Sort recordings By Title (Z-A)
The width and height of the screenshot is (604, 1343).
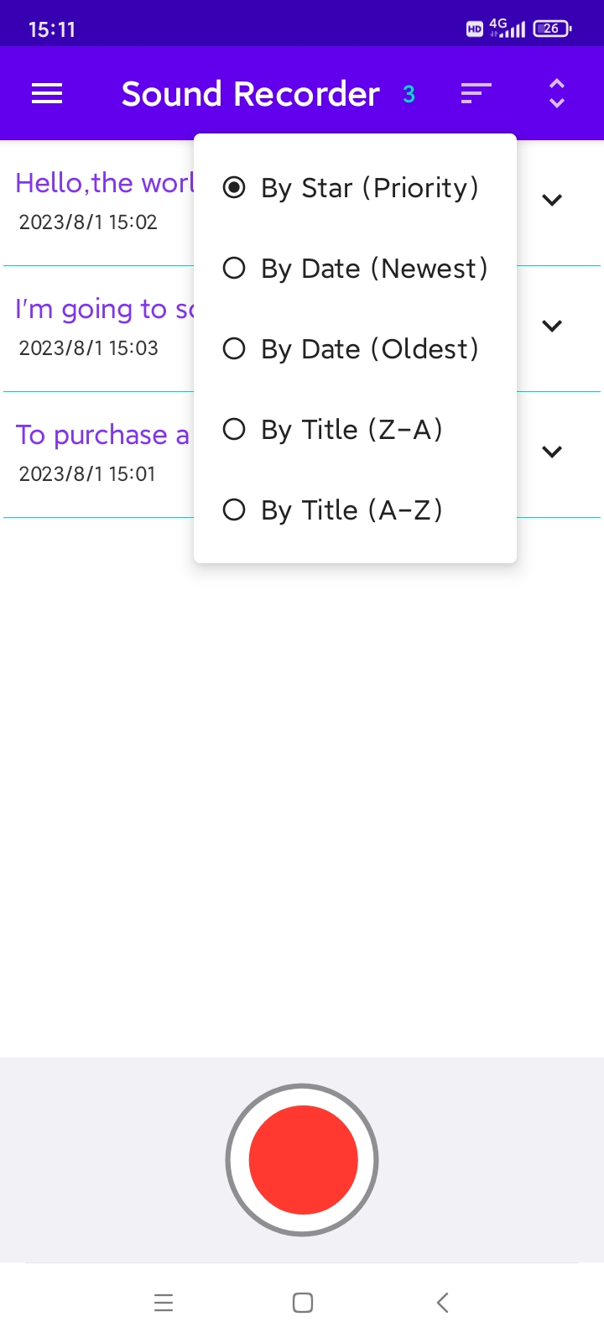355,430
